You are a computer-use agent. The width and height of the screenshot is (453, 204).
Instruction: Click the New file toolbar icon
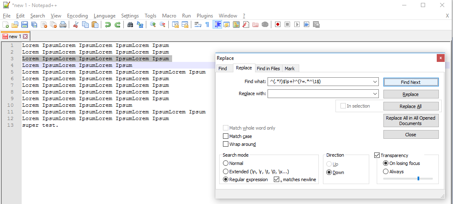(x=5, y=25)
